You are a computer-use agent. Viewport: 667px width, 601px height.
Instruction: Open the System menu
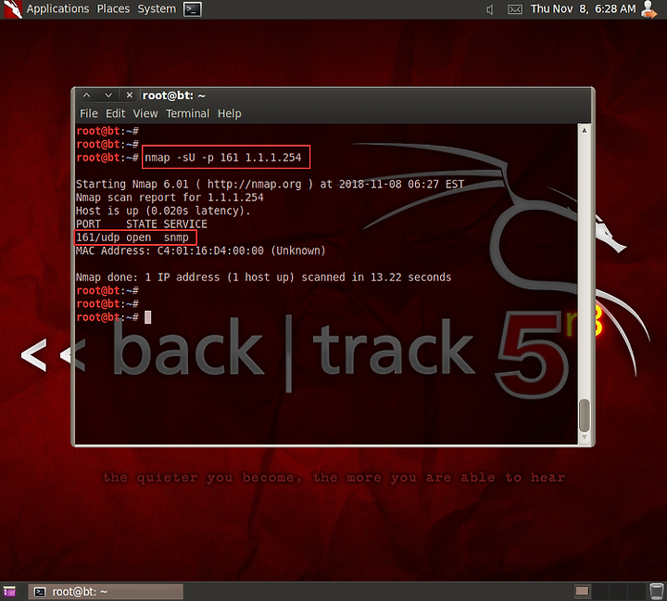157,9
